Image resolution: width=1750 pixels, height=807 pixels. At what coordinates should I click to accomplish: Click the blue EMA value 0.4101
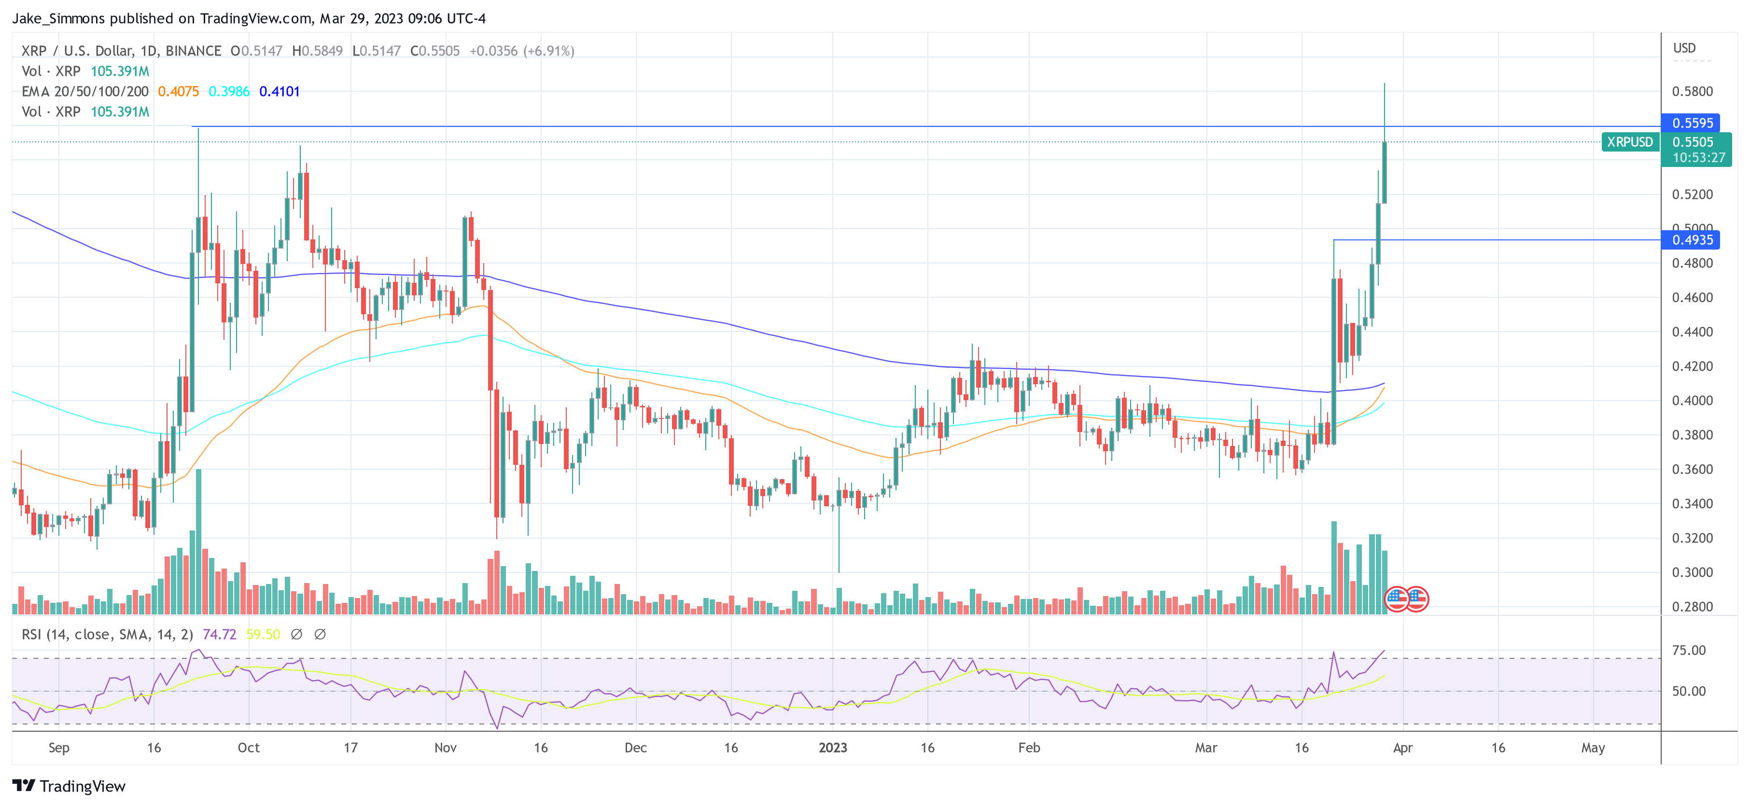279,92
